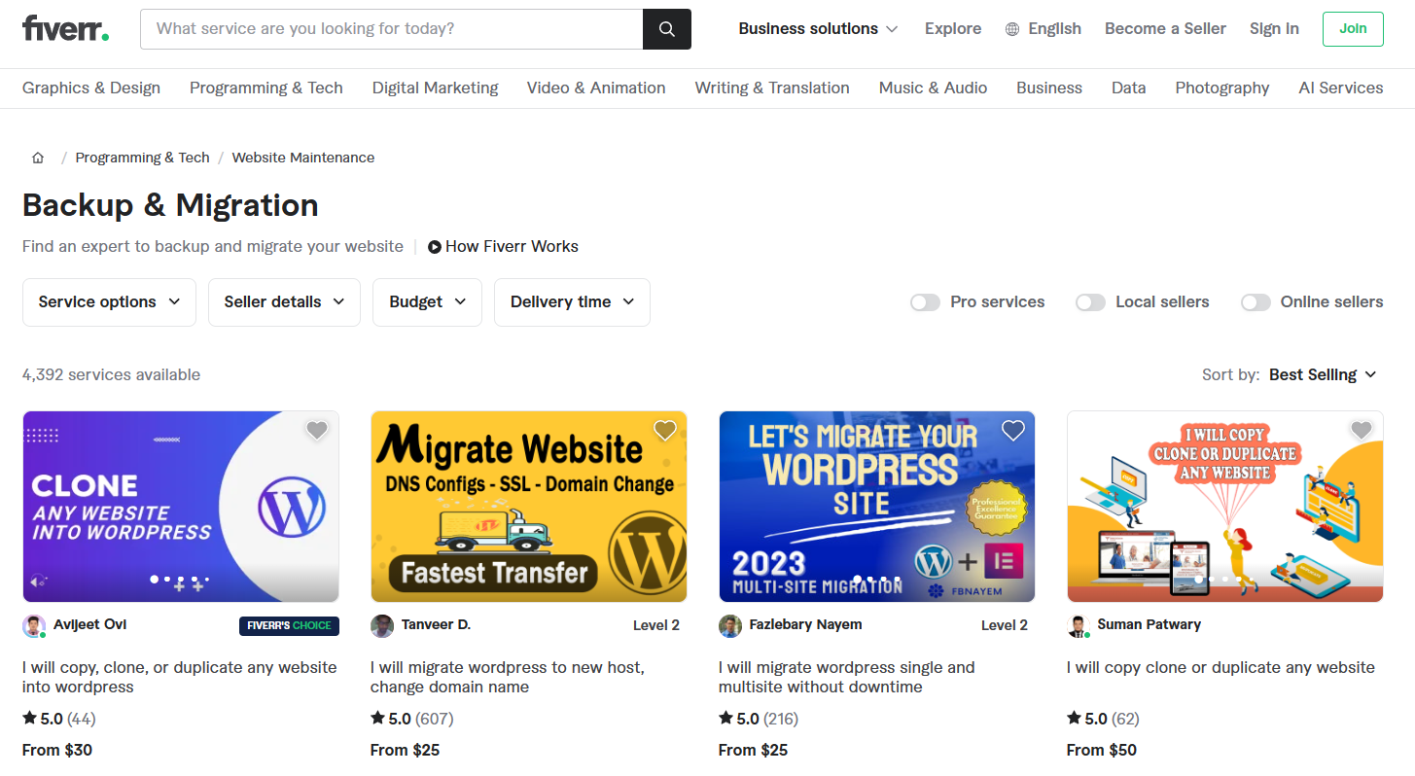Open Graphics & Design category
This screenshot has height=776, width=1415.
coord(91,88)
